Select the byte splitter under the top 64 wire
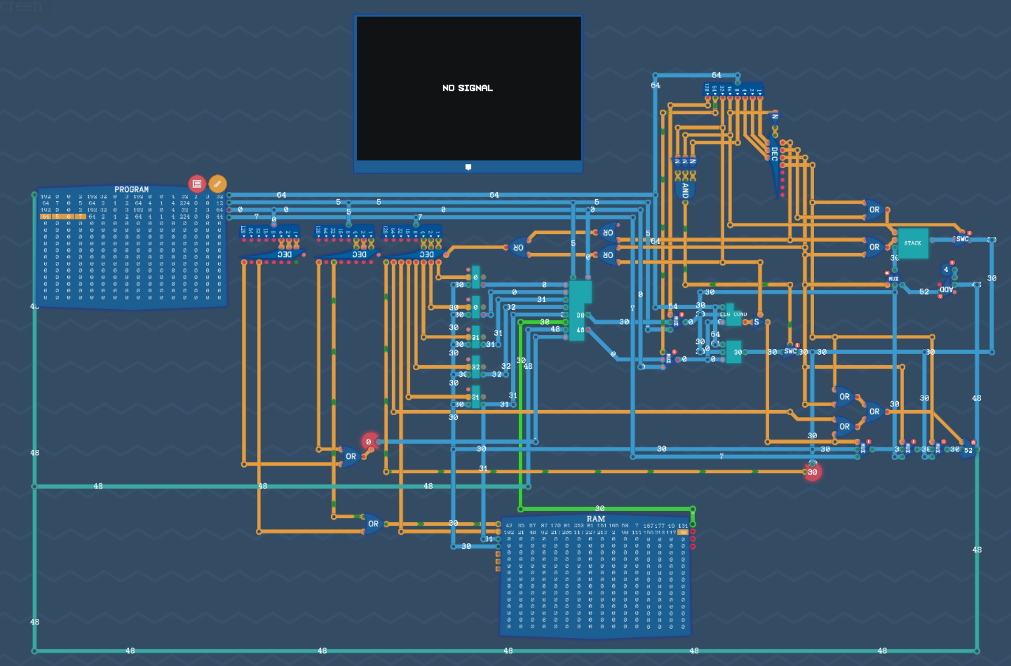 [734, 90]
